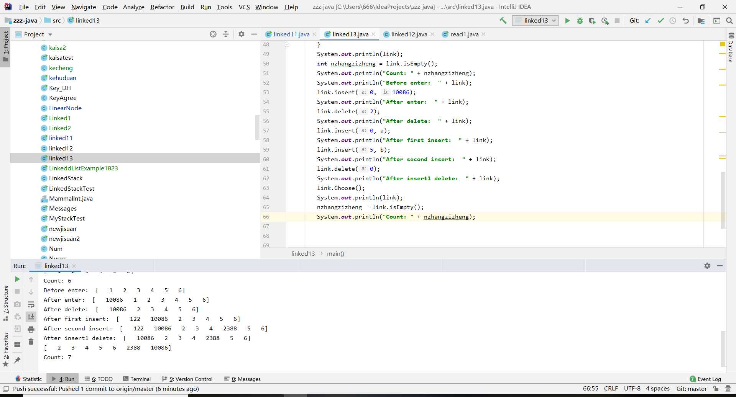Pin the Run tab

point(17,360)
